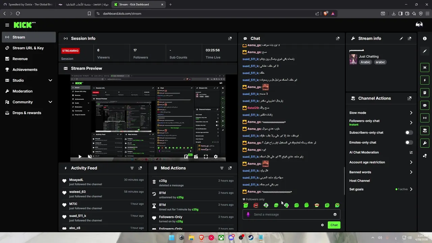The image size is (432, 243).
Task: Open Achievements in sidebar
Action: pos(29,70)
